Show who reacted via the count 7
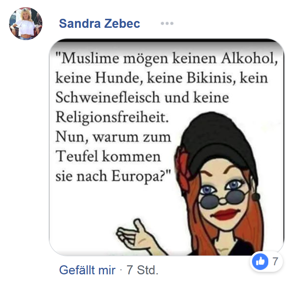302x283 pixels. [x=275, y=261]
